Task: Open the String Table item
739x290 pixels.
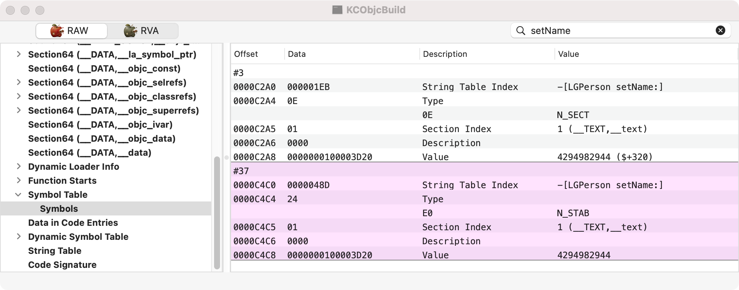Action: 55,251
